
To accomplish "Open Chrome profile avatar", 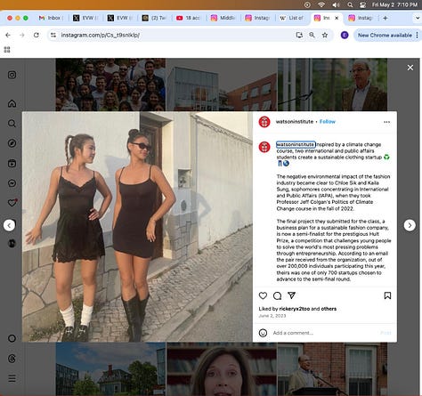I will click(x=345, y=35).
